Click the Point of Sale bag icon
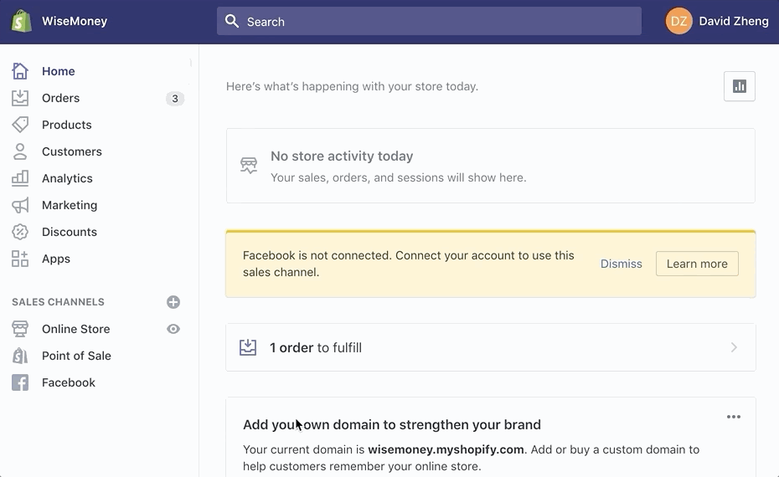The width and height of the screenshot is (779, 477). coord(20,356)
